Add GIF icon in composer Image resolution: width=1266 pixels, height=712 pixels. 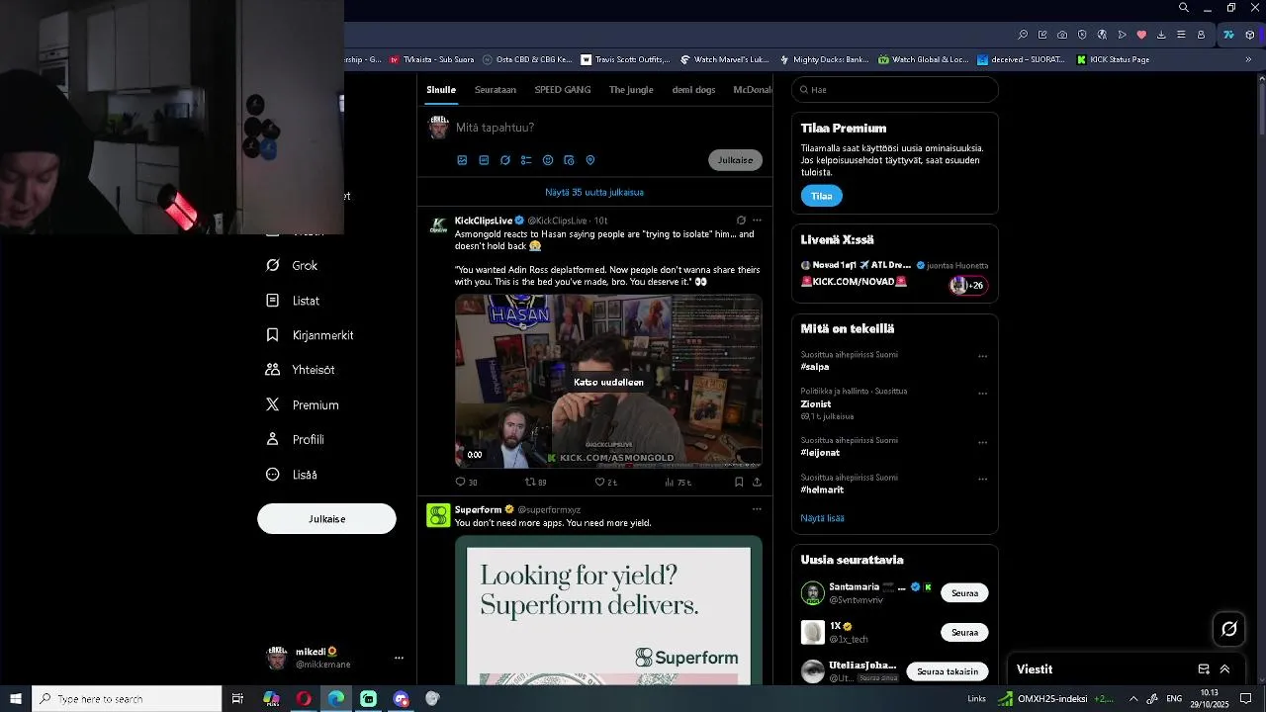pos(484,160)
